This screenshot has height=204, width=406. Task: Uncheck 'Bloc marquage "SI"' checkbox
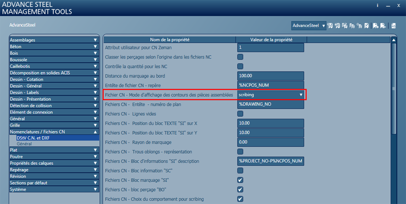240,180
